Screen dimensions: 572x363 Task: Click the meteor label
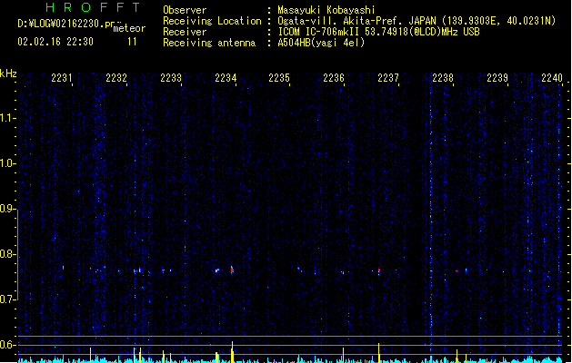[x=129, y=28]
